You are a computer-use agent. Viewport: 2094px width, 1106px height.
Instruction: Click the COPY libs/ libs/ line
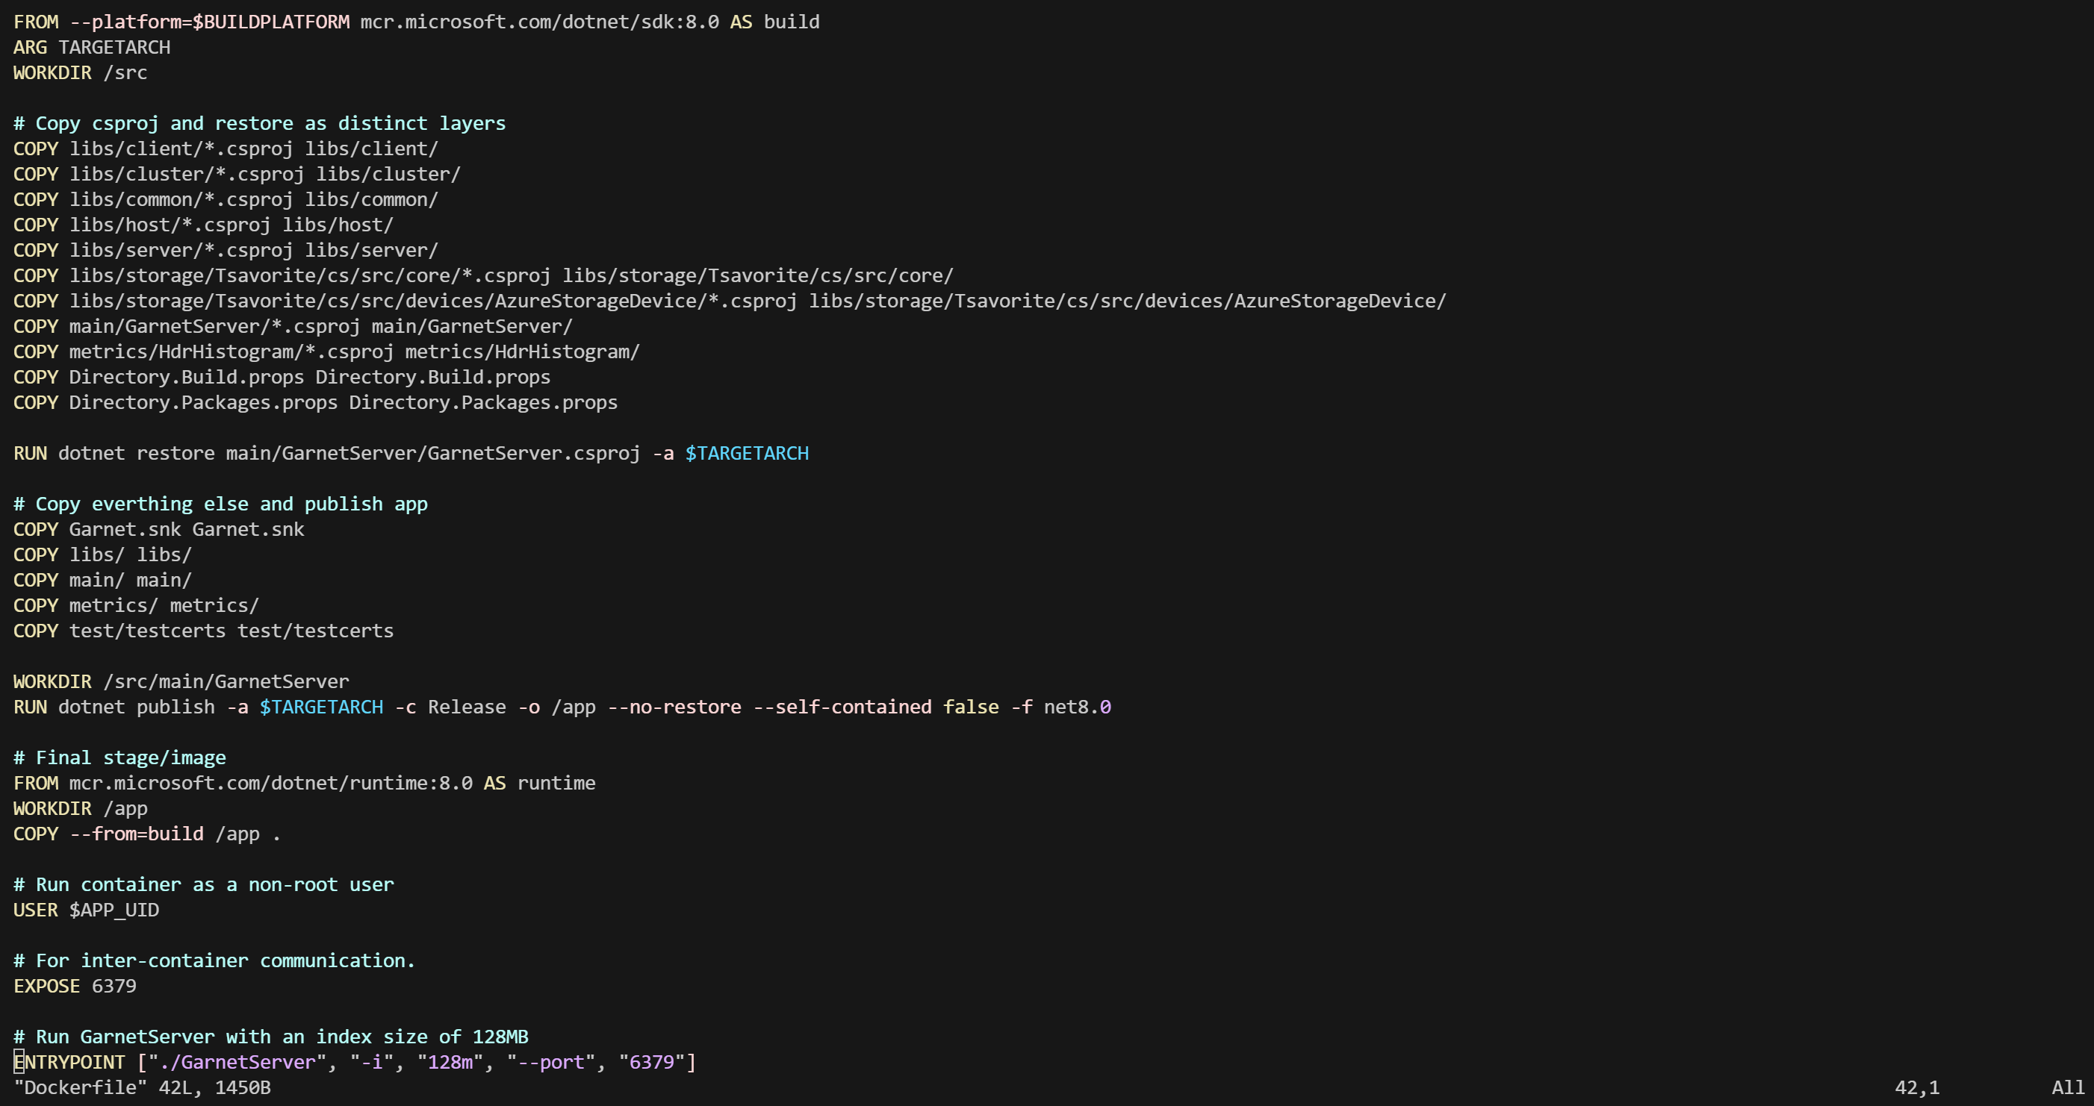(102, 554)
